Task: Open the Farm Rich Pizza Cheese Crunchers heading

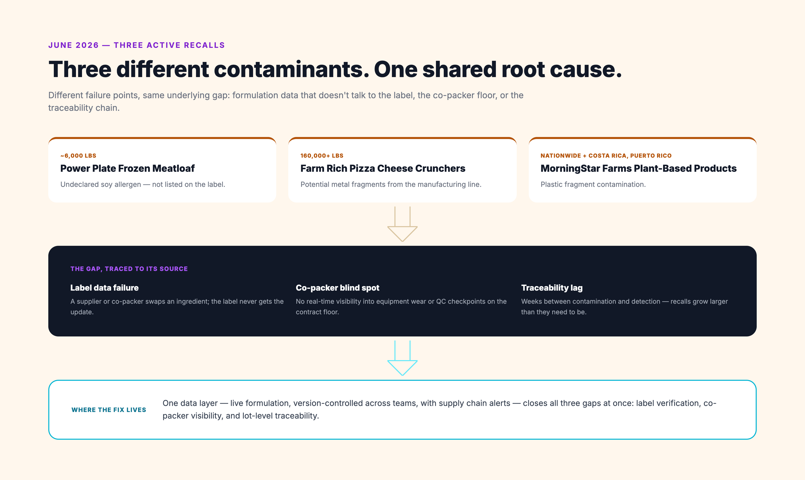Action: pos(382,168)
